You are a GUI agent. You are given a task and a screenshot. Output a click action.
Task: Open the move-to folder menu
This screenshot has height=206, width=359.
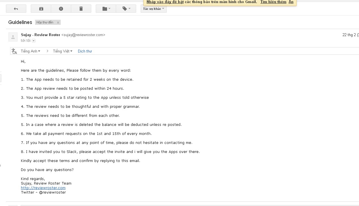[x=106, y=9]
